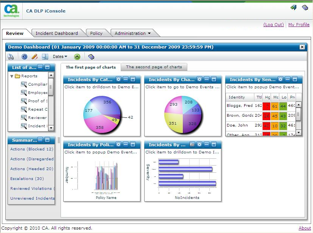Click the green refresh arrow in the toolbar

pyautogui.click(x=76, y=56)
